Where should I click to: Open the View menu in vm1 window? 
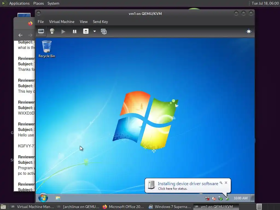pos(84,22)
